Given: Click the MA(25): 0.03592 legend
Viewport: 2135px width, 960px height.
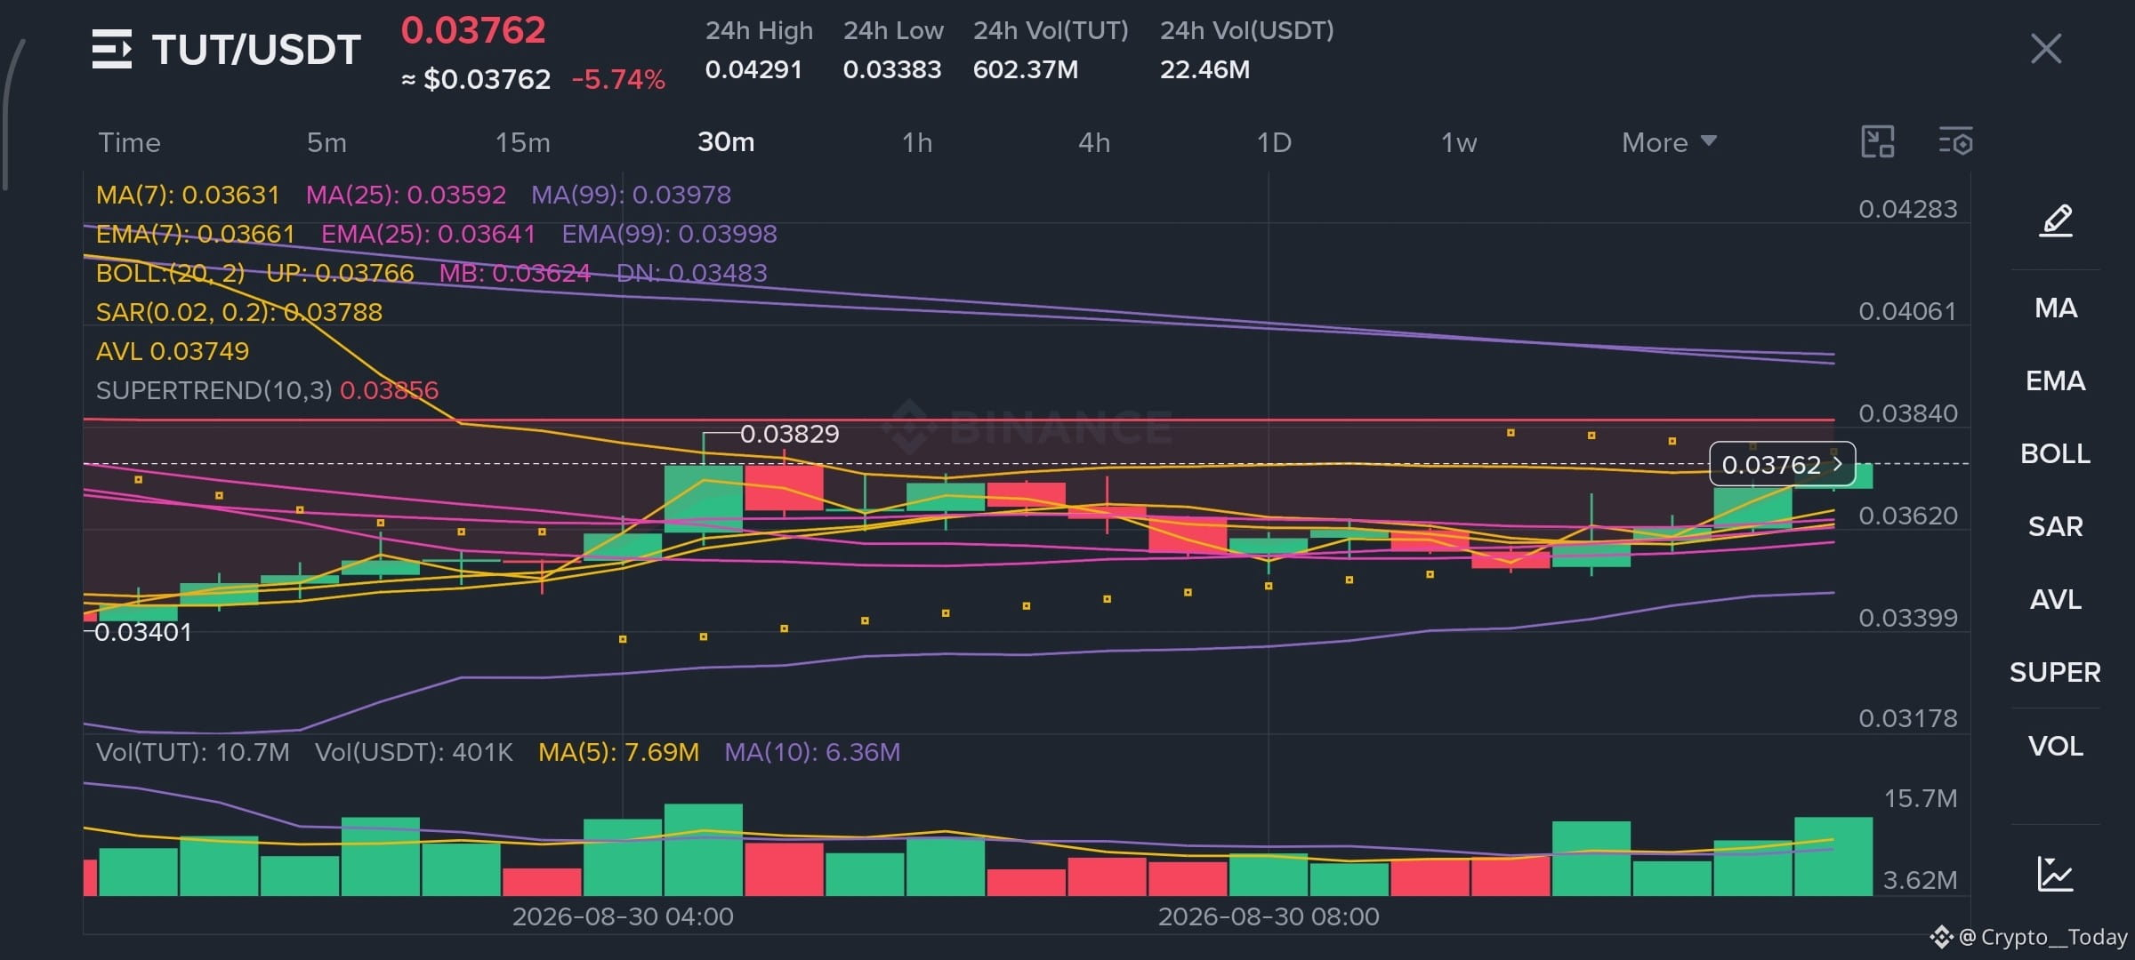Looking at the screenshot, I should point(406,195).
